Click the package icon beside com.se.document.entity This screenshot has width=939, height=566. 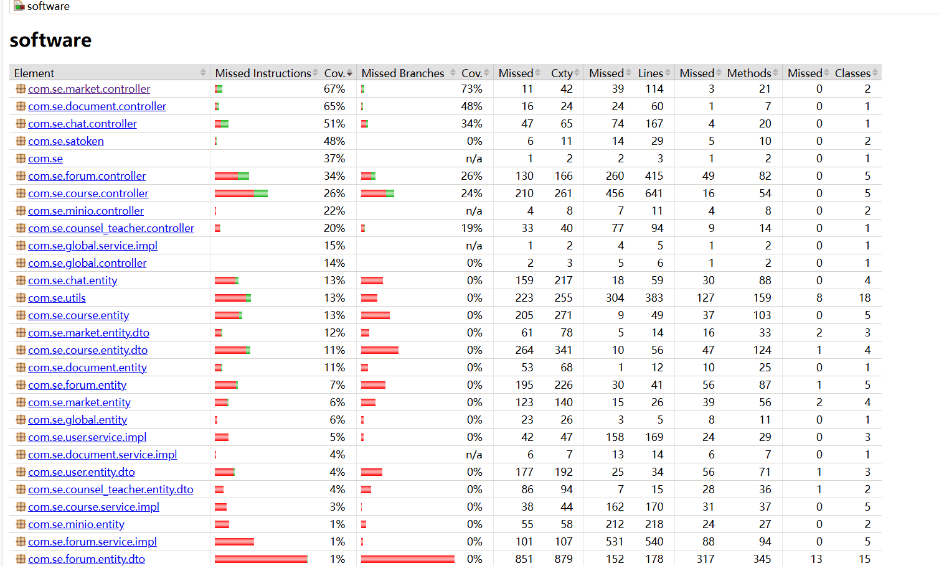(21, 368)
